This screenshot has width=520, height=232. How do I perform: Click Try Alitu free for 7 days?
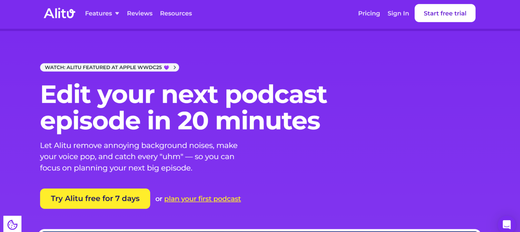pos(95,198)
